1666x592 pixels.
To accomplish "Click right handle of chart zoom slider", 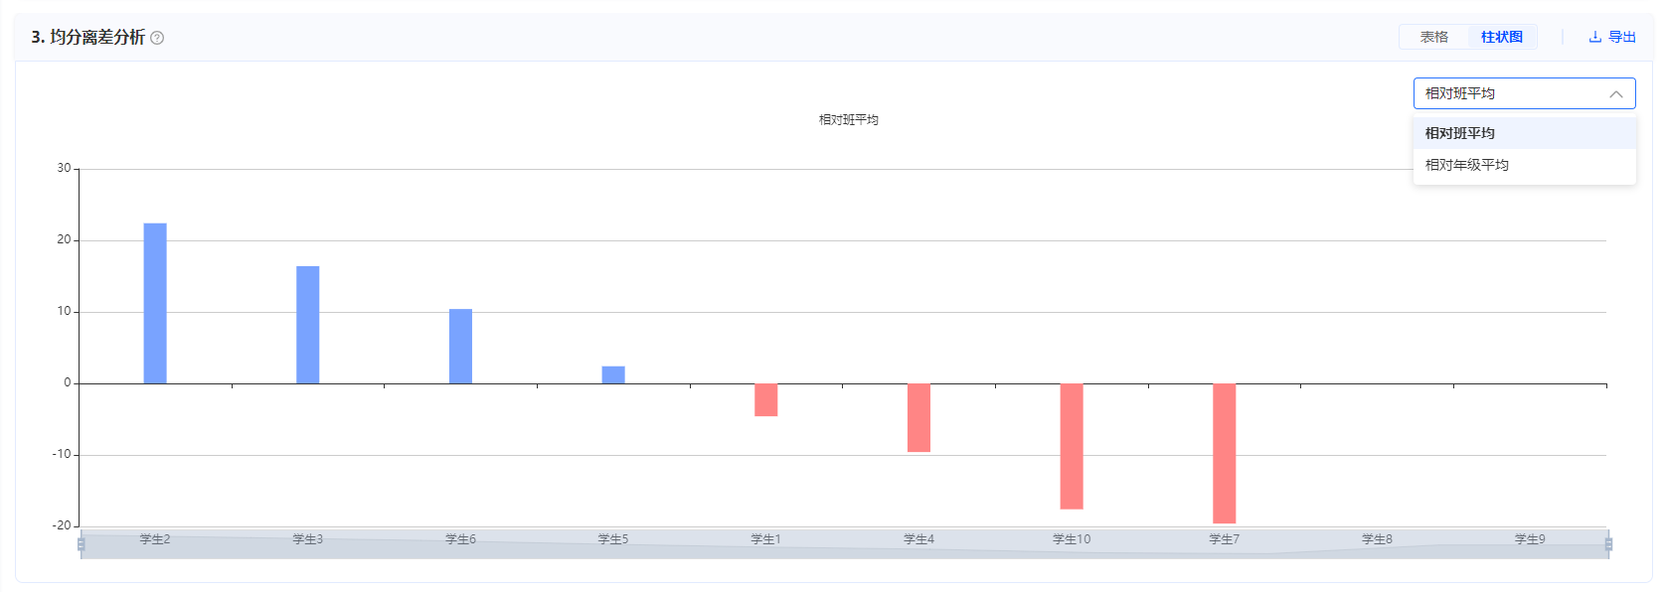I will point(1608,543).
